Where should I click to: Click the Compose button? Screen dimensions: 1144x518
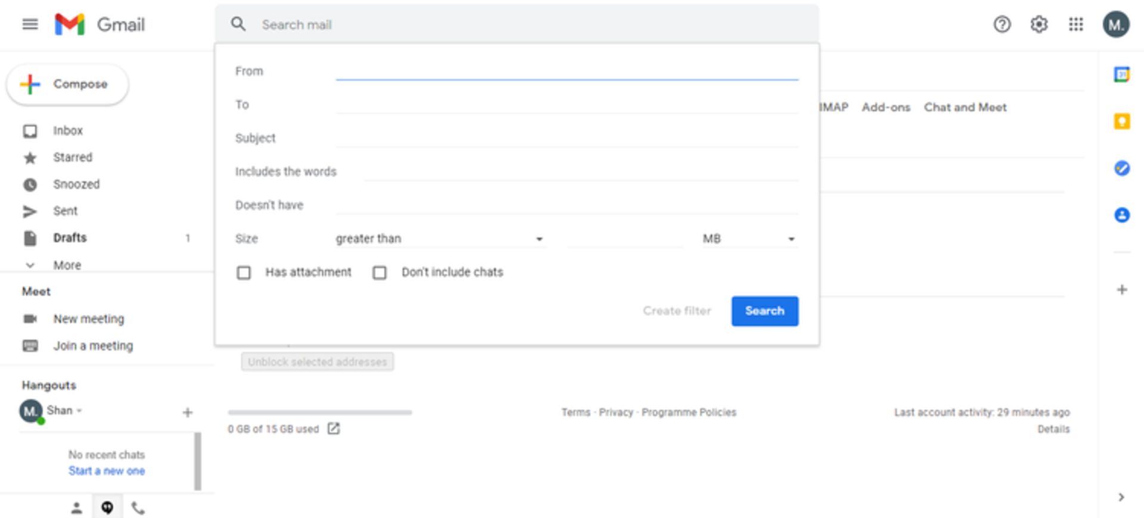pos(68,84)
